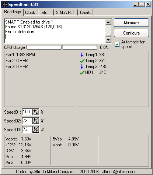The image size is (153, 175).
Task: Click the green checkmark beside Temp2
Action: (x=82, y=61)
